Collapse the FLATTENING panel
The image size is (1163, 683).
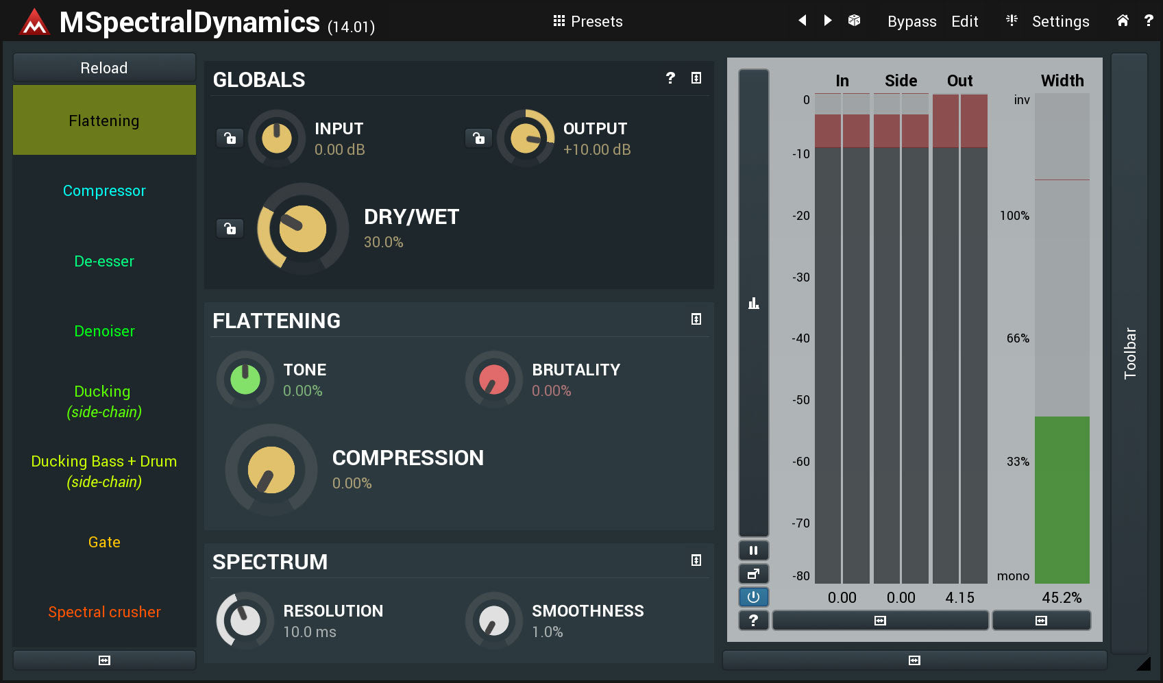pyautogui.click(x=696, y=319)
